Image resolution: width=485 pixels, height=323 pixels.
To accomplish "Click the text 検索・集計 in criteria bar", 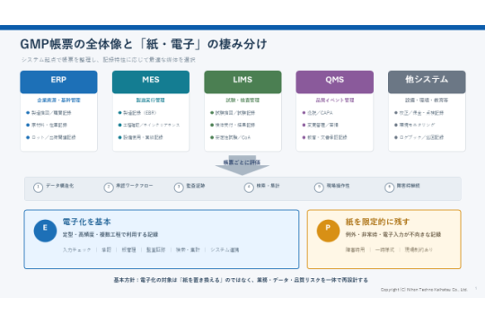I will tap(268, 186).
